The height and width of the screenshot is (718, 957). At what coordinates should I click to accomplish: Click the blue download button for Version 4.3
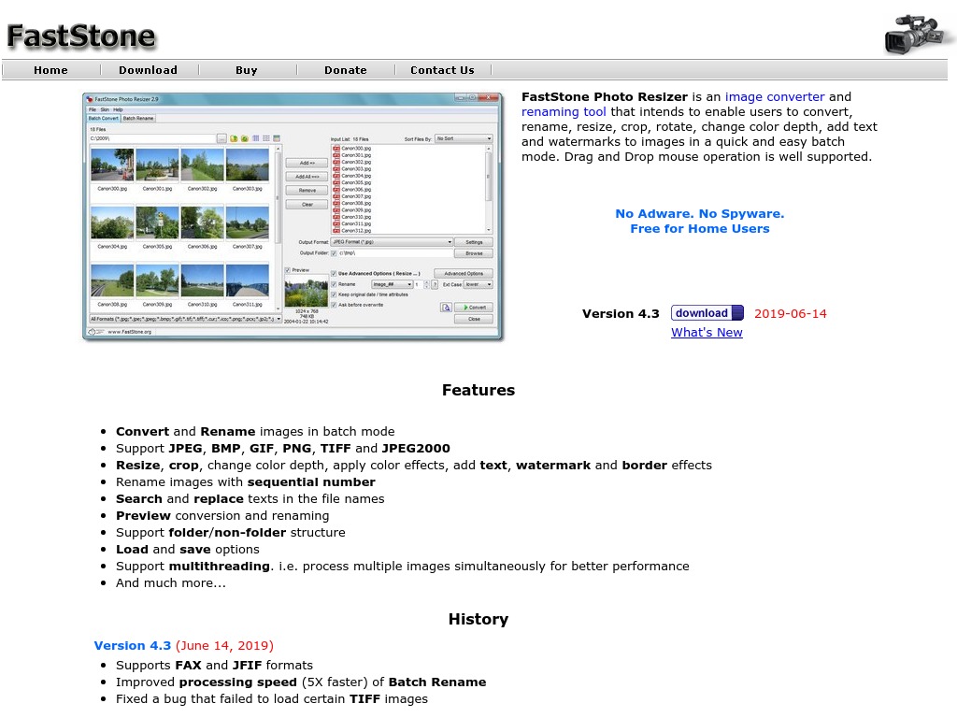[x=707, y=313]
